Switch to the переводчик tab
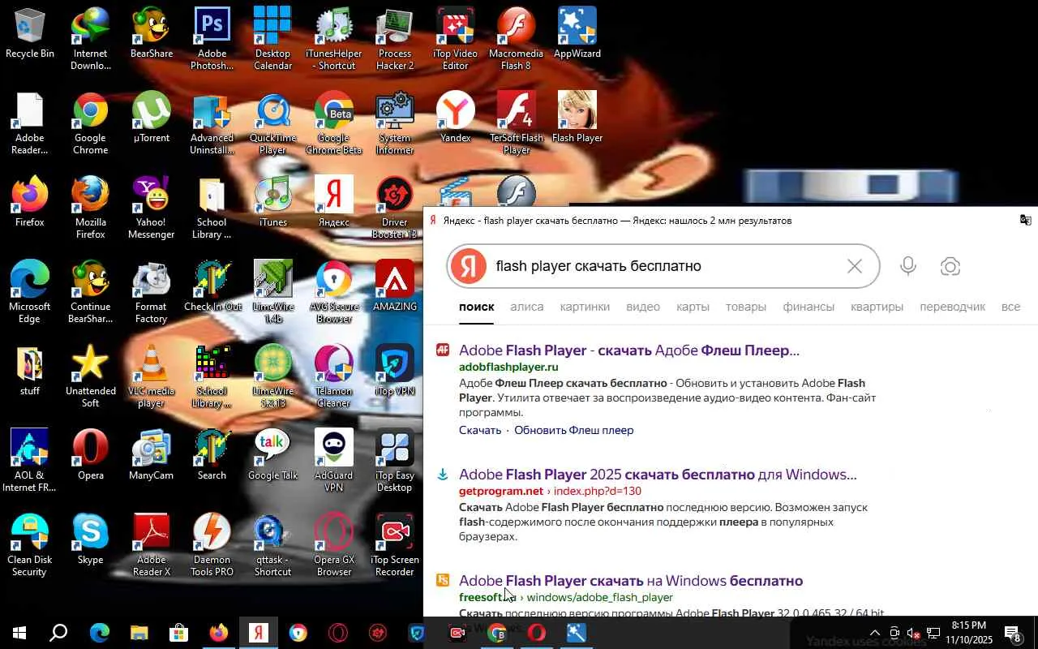This screenshot has height=649, width=1038. (952, 307)
